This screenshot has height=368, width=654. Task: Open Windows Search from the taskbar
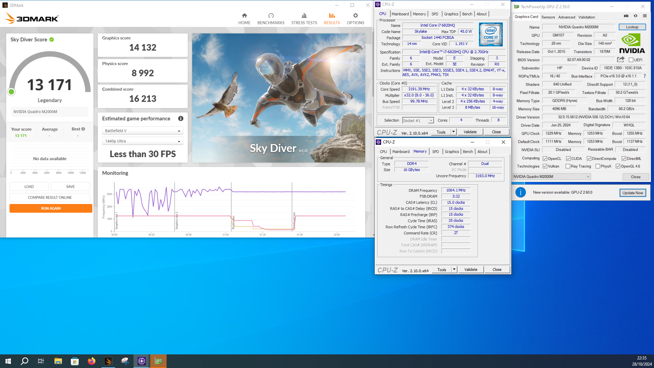(x=25, y=361)
